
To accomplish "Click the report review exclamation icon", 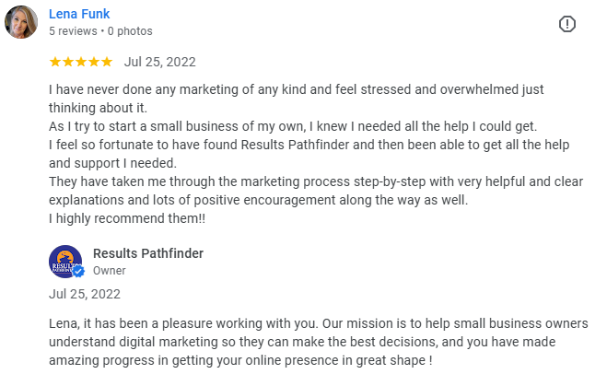I will pyautogui.click(x=567, y=23).
